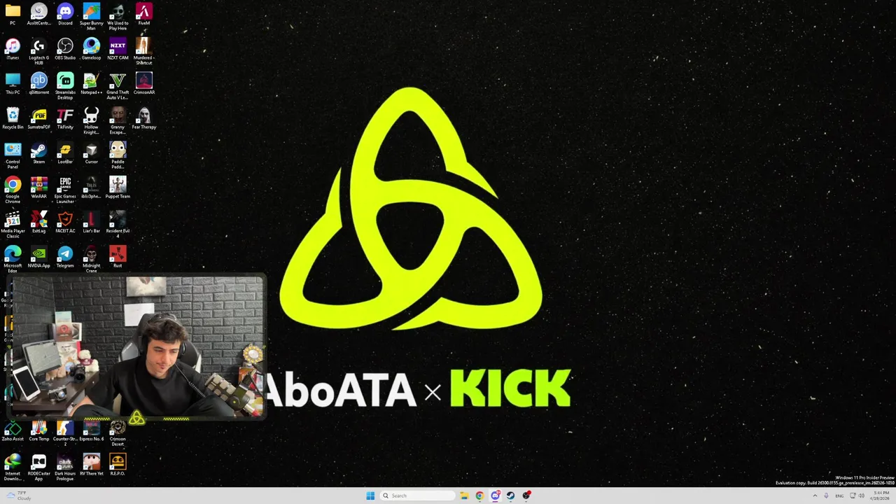Image resolution: width=896 pixels, height=504 pixels.
Task: Select the Streamlabs Desktop shortcut
Action: point(65,86)
